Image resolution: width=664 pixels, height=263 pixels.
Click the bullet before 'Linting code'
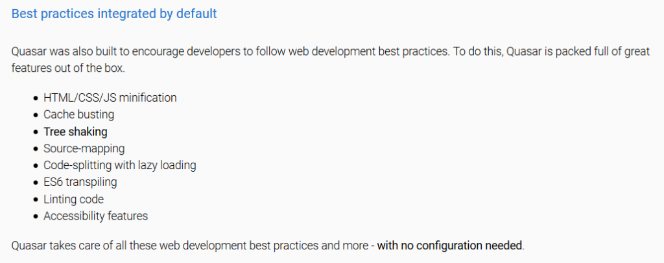pyautogui.click(x=36, y=200)
